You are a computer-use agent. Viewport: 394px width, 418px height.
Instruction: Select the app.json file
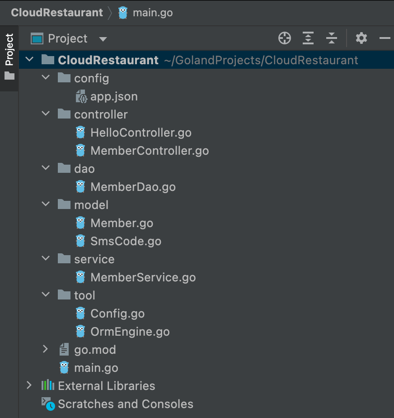(x=114, y=96)
